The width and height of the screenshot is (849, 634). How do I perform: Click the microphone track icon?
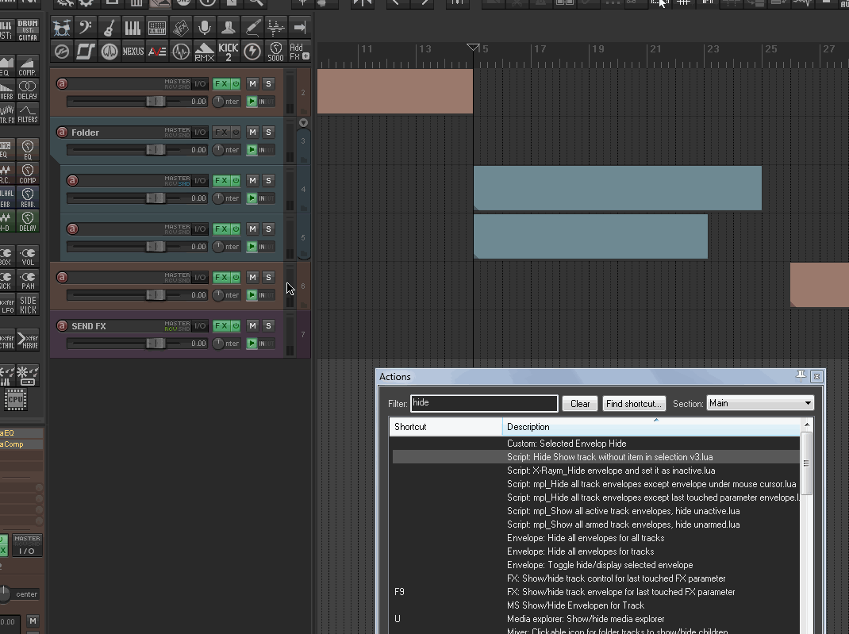pyautogui.click(x=205, y=29)
